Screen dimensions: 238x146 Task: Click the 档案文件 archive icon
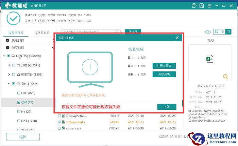(18, 75)
